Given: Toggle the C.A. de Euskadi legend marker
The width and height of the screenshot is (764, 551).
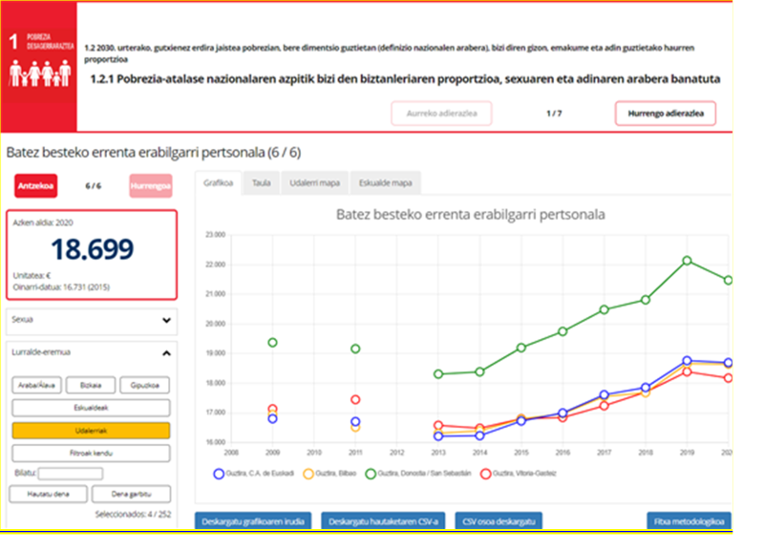Looking at the screenshot, I should click(x=219, y=473).
